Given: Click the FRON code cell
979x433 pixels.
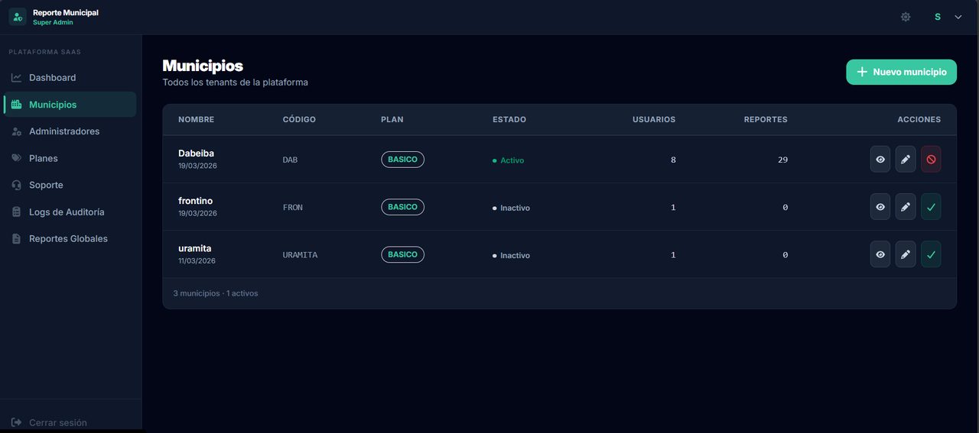Looking at the screenshot, I should (x=293, y=208).
